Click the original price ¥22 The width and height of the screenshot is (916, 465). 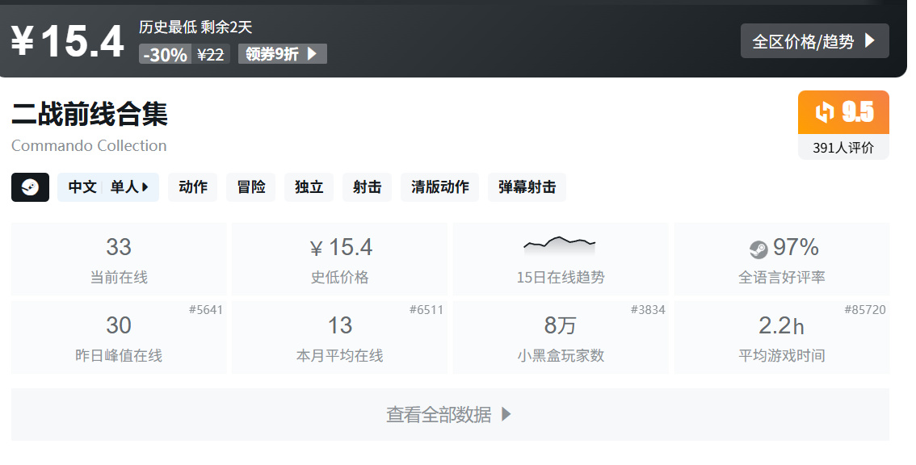point(210,54)
